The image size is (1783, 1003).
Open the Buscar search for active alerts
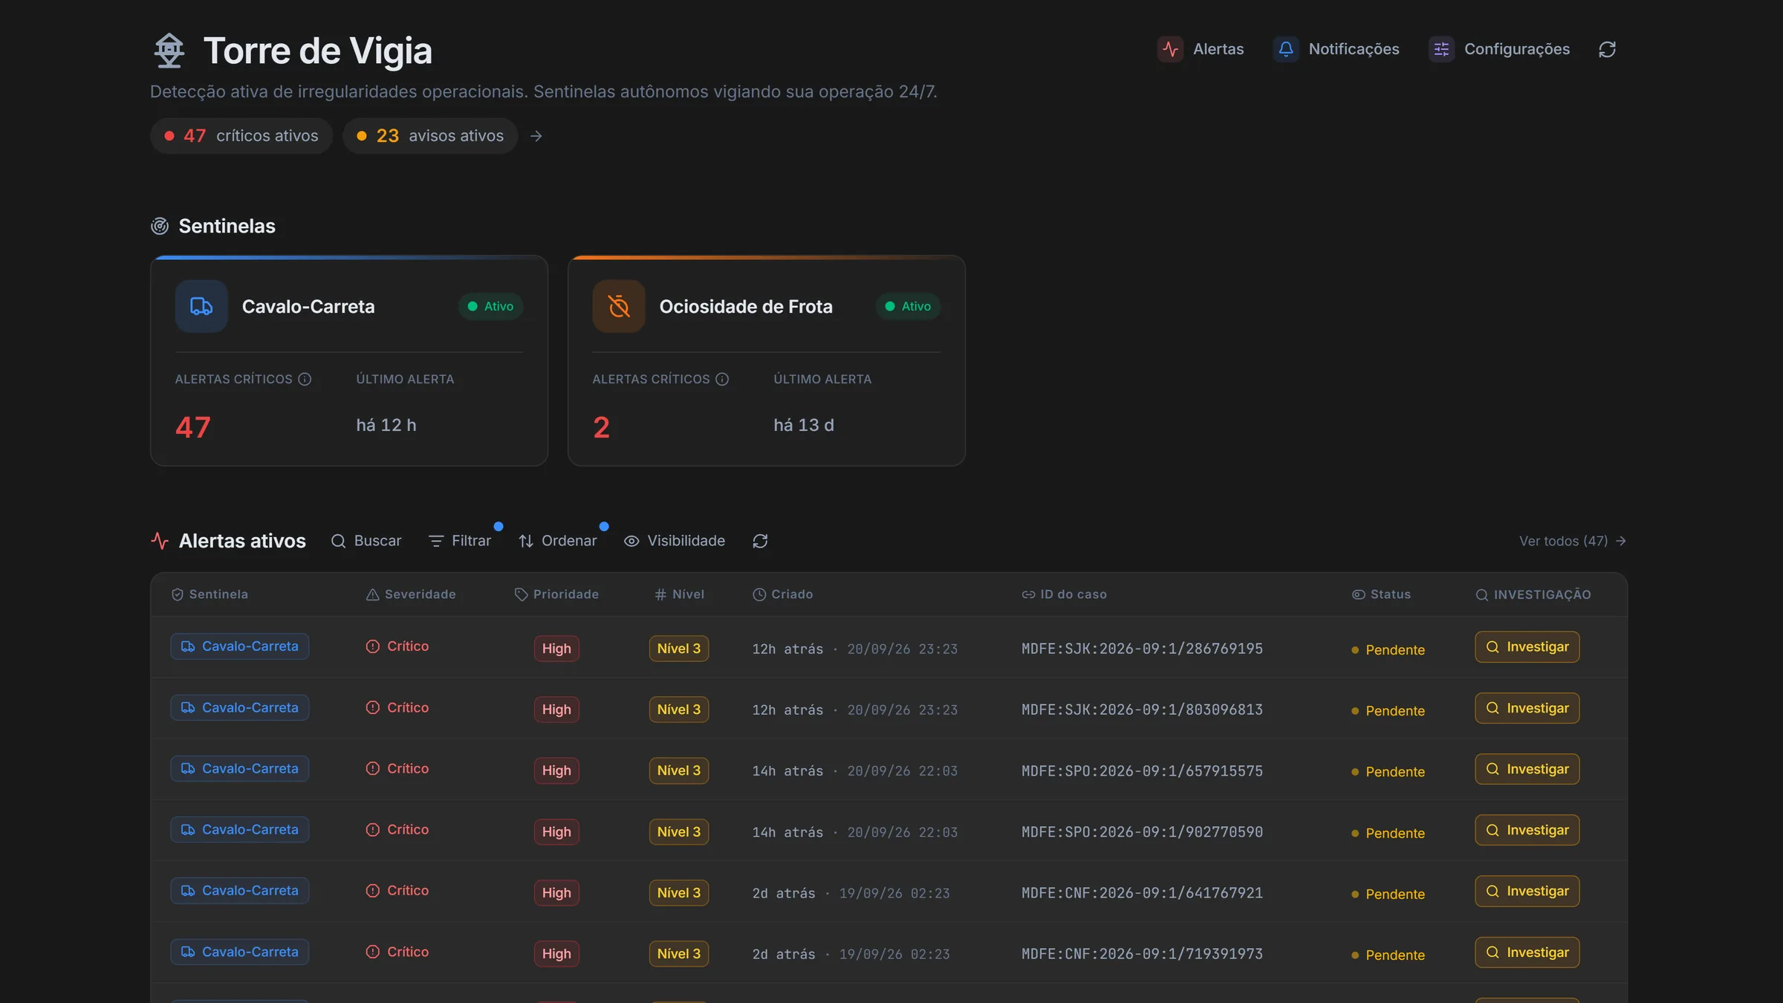pos(366,541)
